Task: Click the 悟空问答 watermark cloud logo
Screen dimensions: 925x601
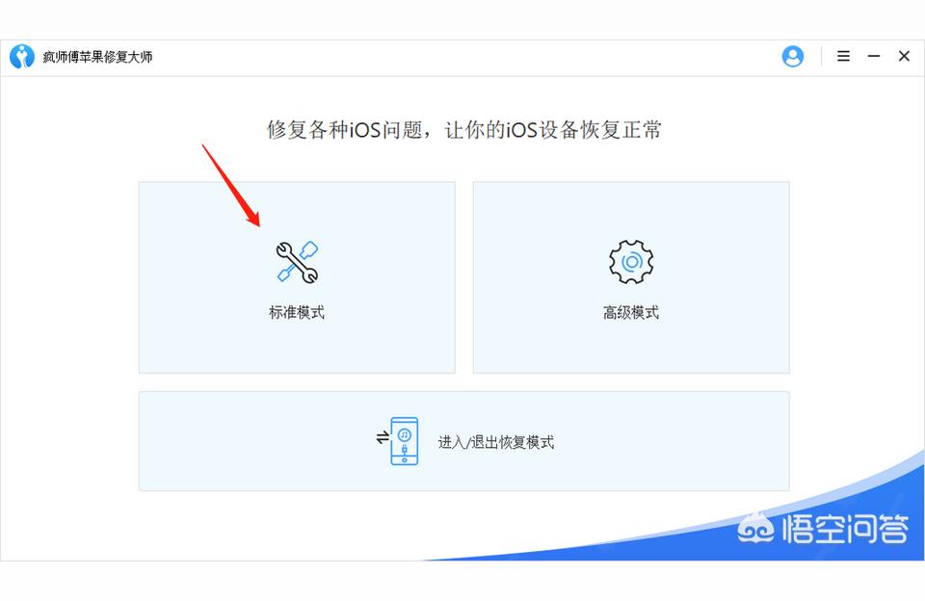Action: pyautogui.click(x=755, y=528)
